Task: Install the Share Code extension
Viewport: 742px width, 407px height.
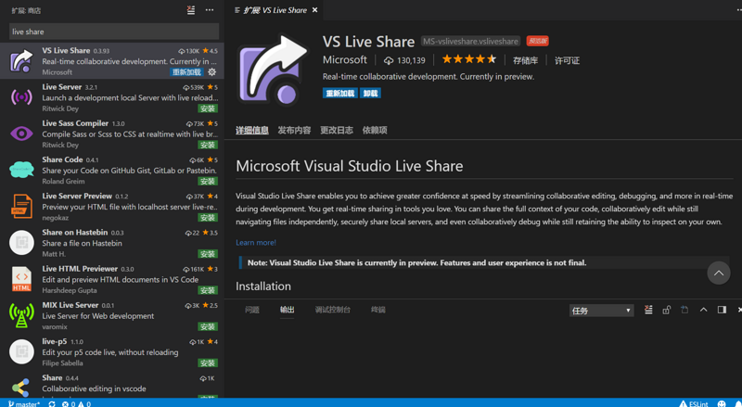Action: click(208, 182)
